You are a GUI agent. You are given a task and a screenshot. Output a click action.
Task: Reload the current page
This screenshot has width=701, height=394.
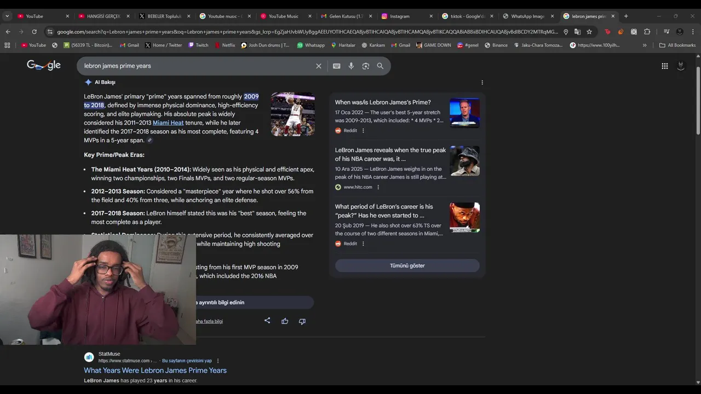click(34, 32)
